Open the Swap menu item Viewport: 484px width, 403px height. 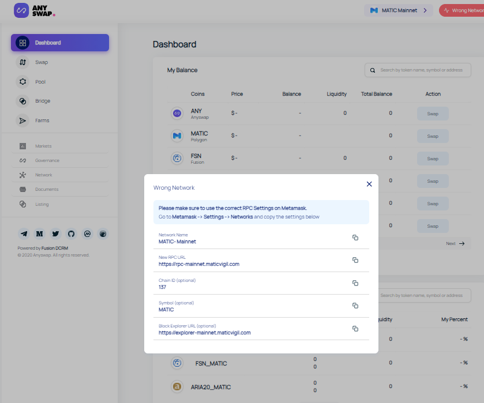tap(42, 62)
